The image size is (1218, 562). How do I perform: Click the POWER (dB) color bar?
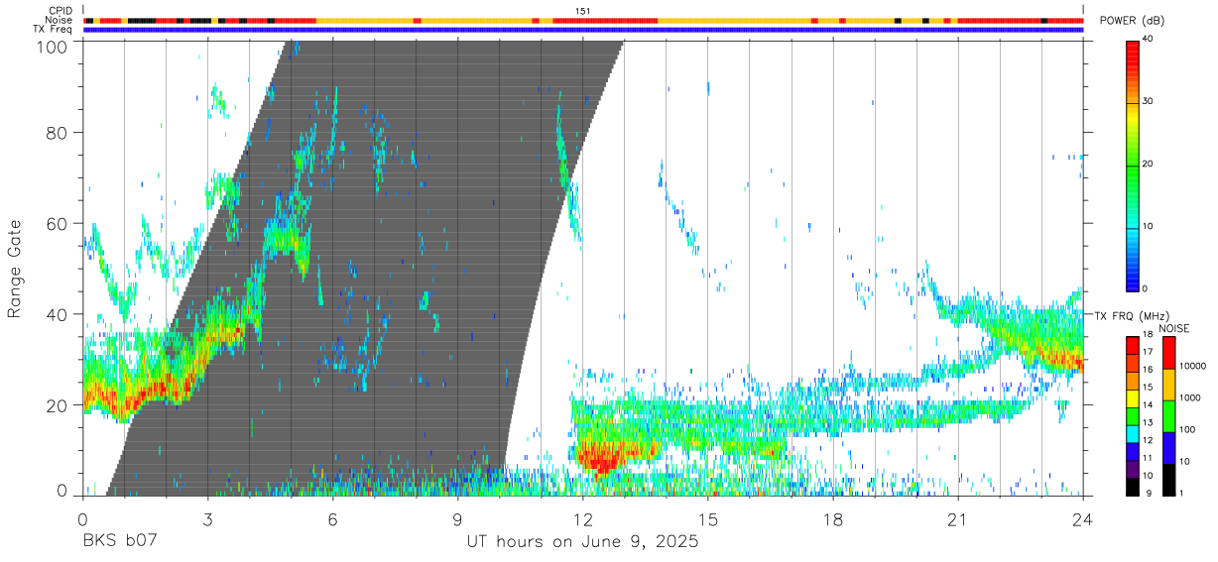tap(1133, 164)
